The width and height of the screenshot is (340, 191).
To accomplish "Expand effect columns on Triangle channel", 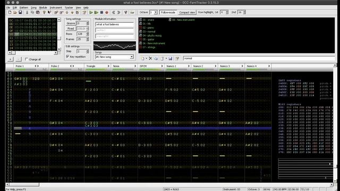I will [x=108, y=66].
